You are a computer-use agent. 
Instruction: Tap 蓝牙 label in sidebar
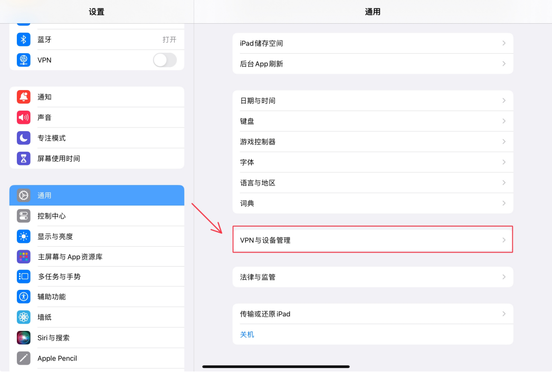pos(45,40)
